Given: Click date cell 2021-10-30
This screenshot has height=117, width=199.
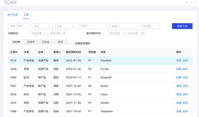Looking at the screenshot, I should click(x=76, y=111).
